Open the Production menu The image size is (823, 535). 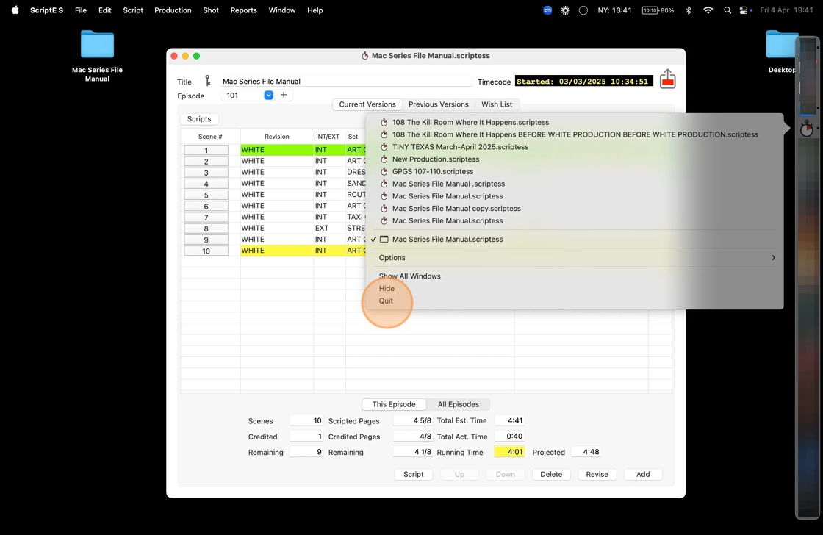(173, 10)
